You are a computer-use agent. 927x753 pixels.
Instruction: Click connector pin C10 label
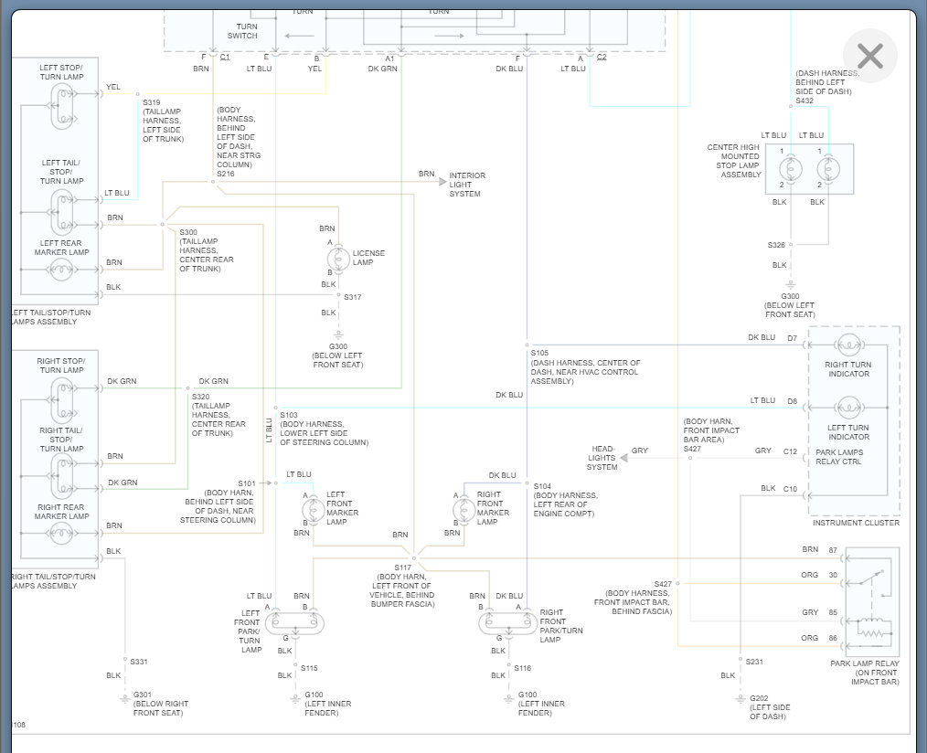pos(791,488)
